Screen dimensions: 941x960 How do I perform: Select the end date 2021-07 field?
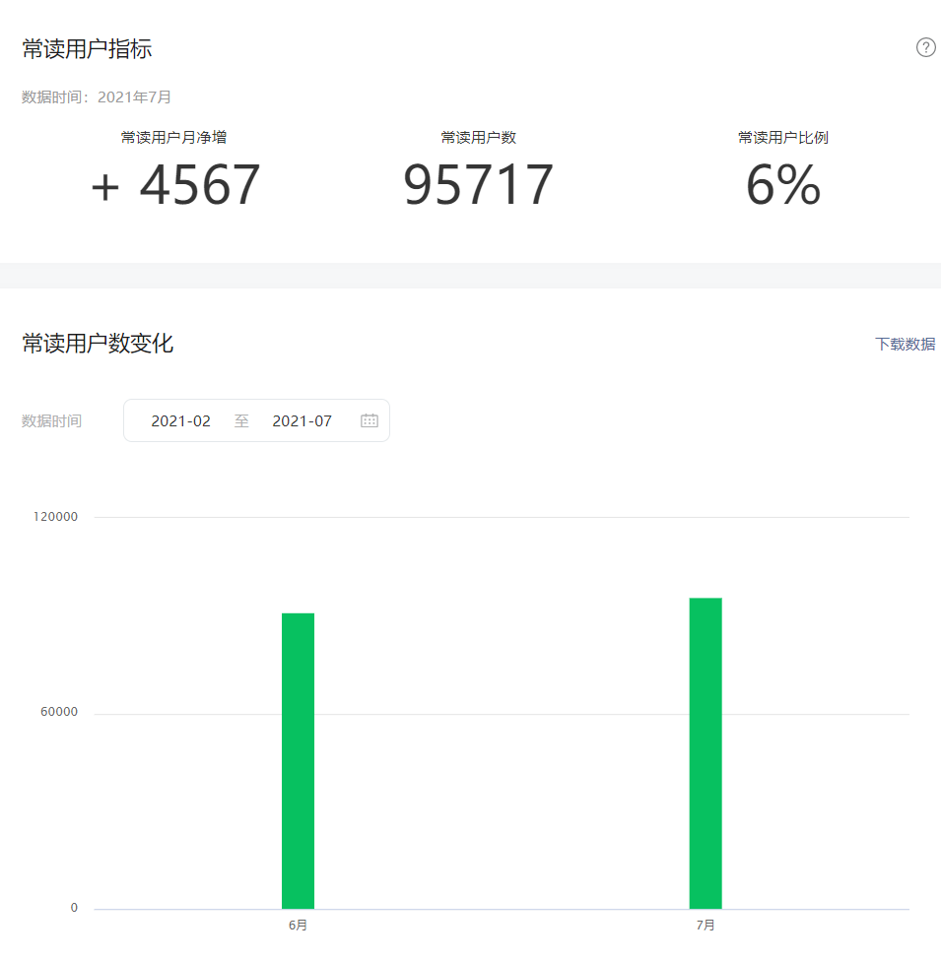[x=302, y=420]
